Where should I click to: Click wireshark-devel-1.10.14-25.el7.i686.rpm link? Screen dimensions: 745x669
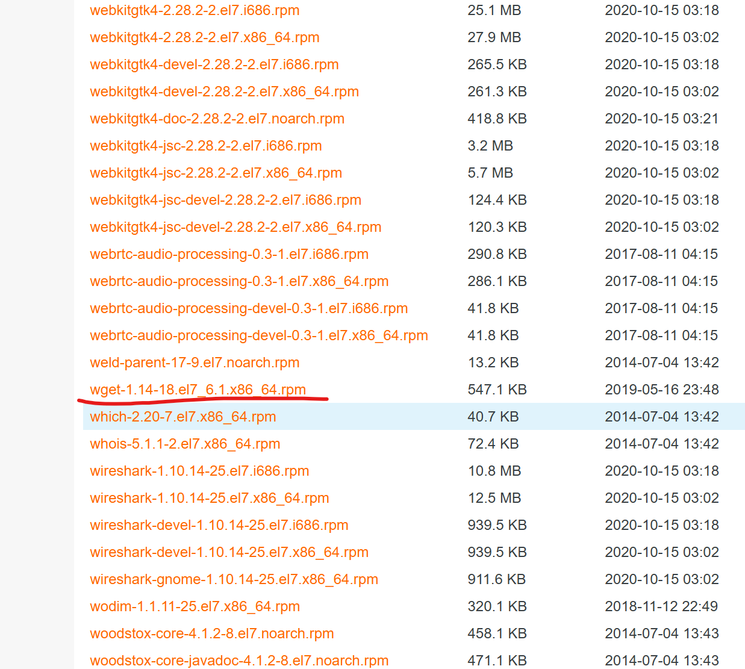pos(219,525)
